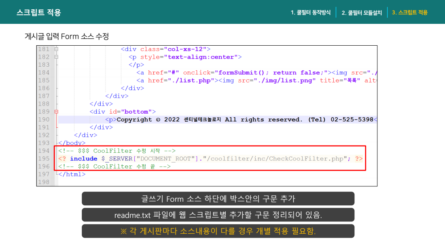Select the '3. 스크립트 적용' nav item
This screenshot has width=445, height=249.
coord(409,13)
